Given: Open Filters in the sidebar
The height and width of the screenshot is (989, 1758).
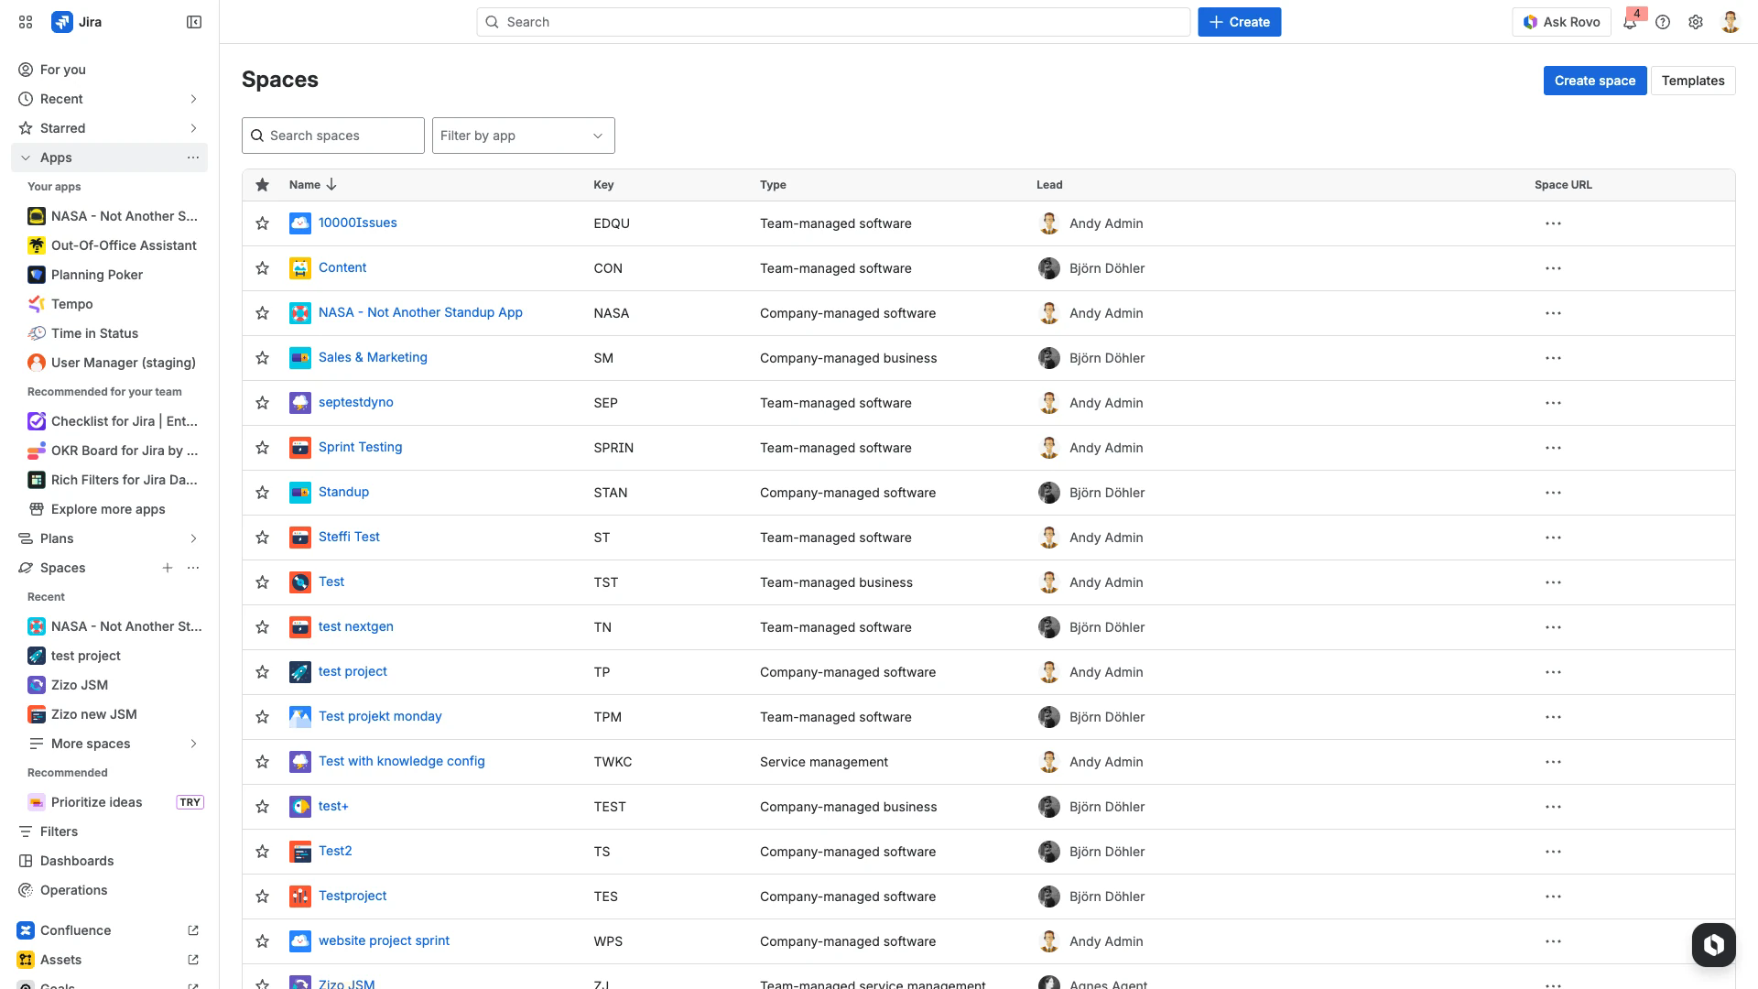Looking at the screenshot, I should pos(59,831).
